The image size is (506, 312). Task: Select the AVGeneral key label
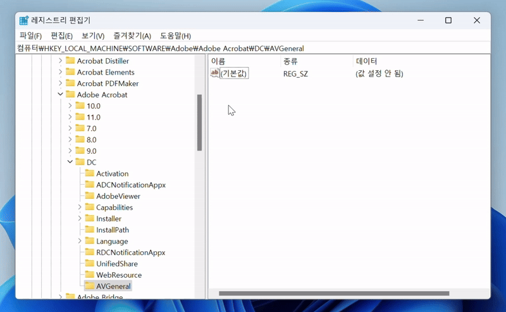(113, 286)
